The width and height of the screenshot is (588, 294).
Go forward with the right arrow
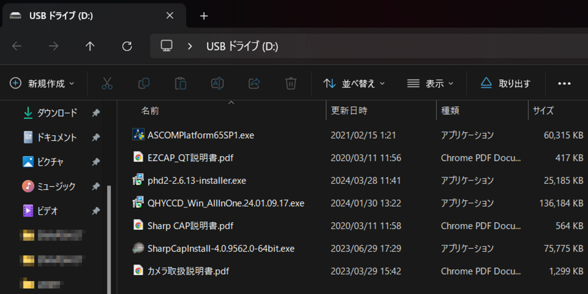click(x=53, y=46)
